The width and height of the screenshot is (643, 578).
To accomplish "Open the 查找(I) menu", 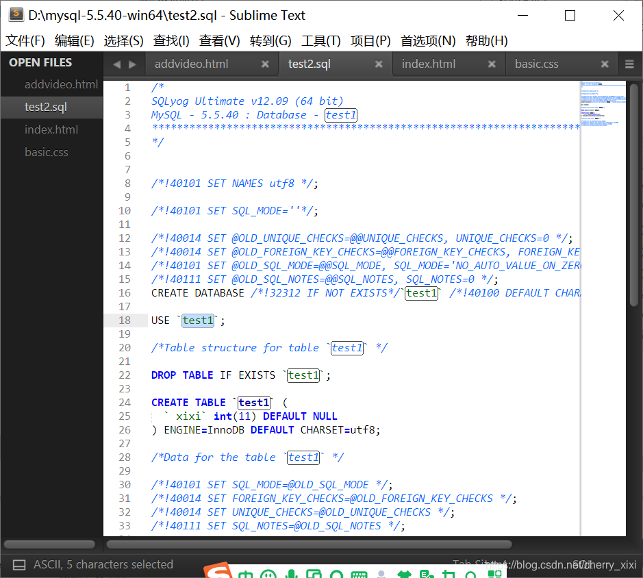I will click(x=171, y=40).
